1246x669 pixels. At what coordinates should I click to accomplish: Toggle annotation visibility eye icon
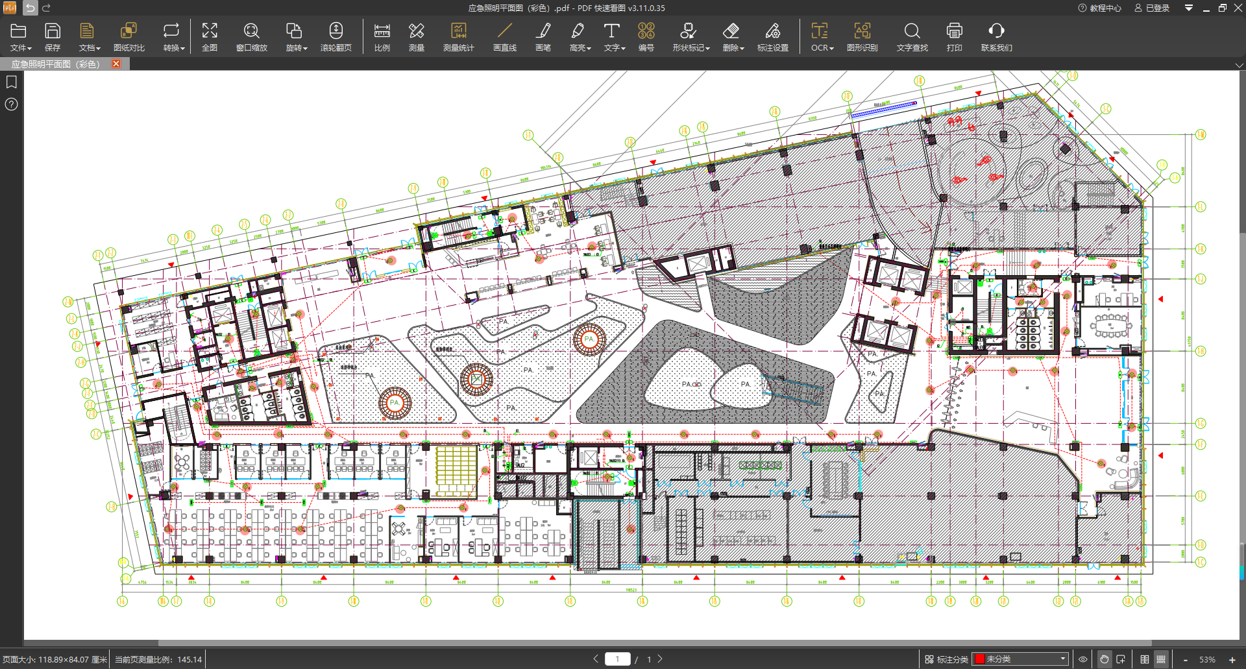[x=1083, y=659]
